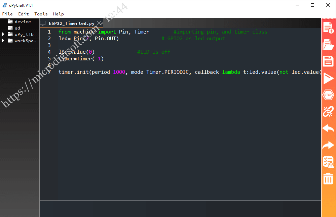
Task: Select the sd folder
Action: [x=17, y=28]
